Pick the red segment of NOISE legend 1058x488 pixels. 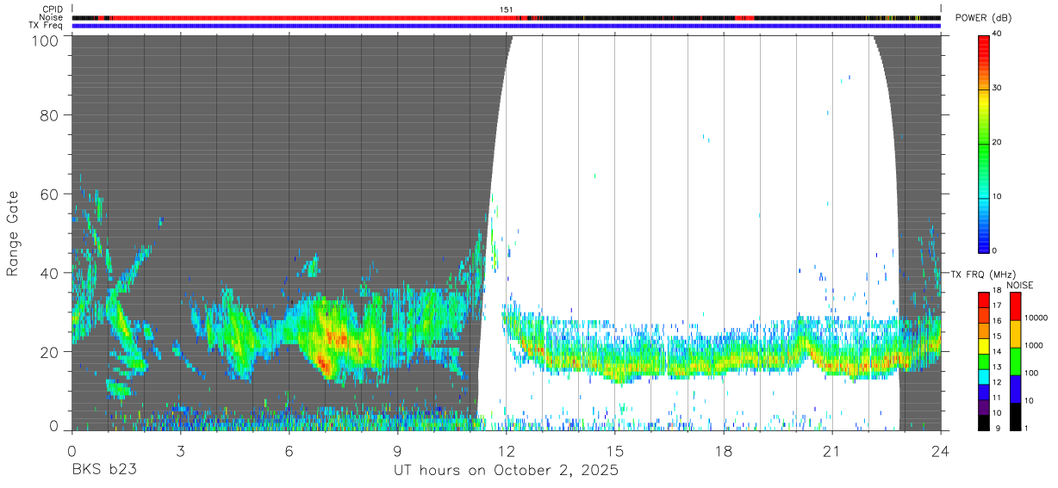(x=1015, y=306)
